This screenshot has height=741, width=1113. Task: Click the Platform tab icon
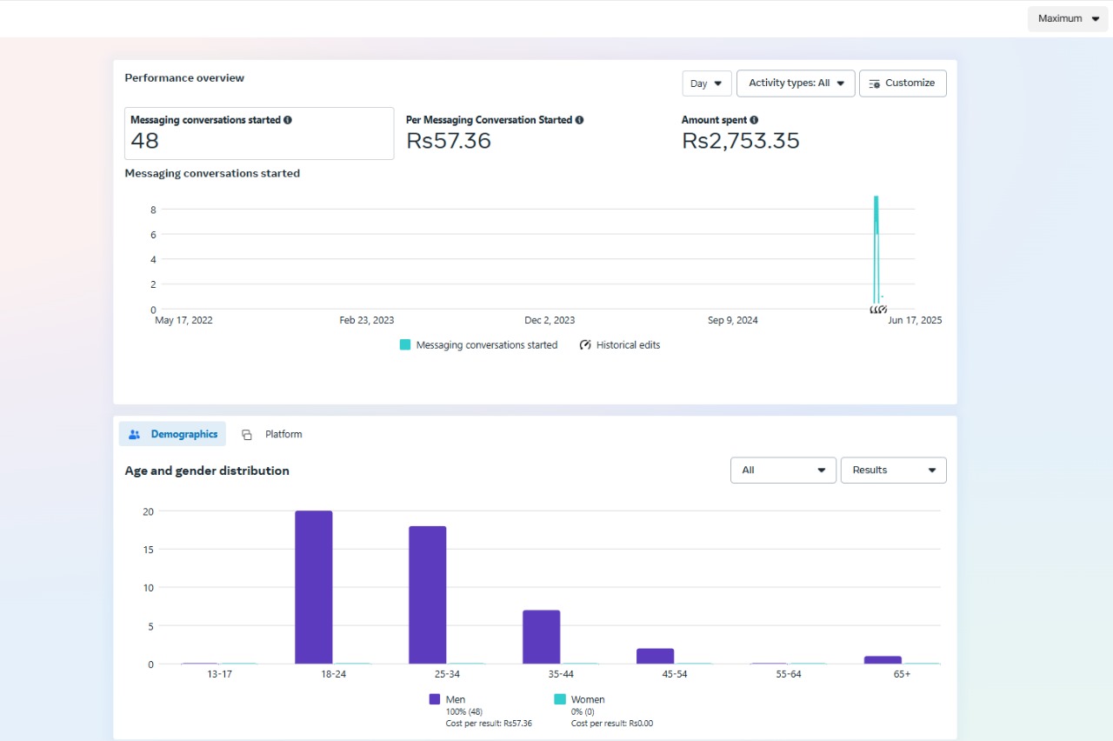coord(247,435)
